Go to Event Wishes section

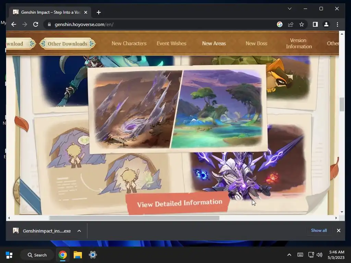pyautogui.click(x=171, y=43)
